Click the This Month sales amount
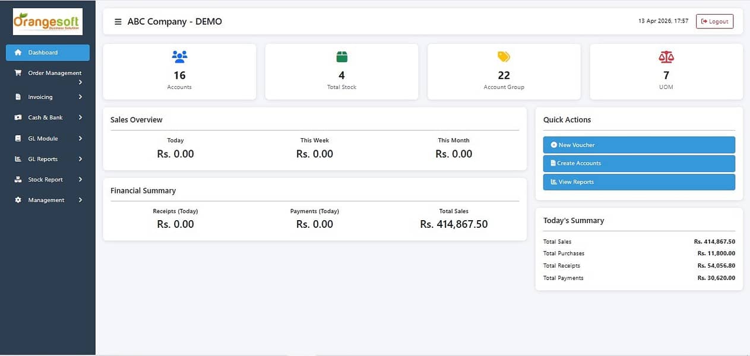 tap(454, 154)
